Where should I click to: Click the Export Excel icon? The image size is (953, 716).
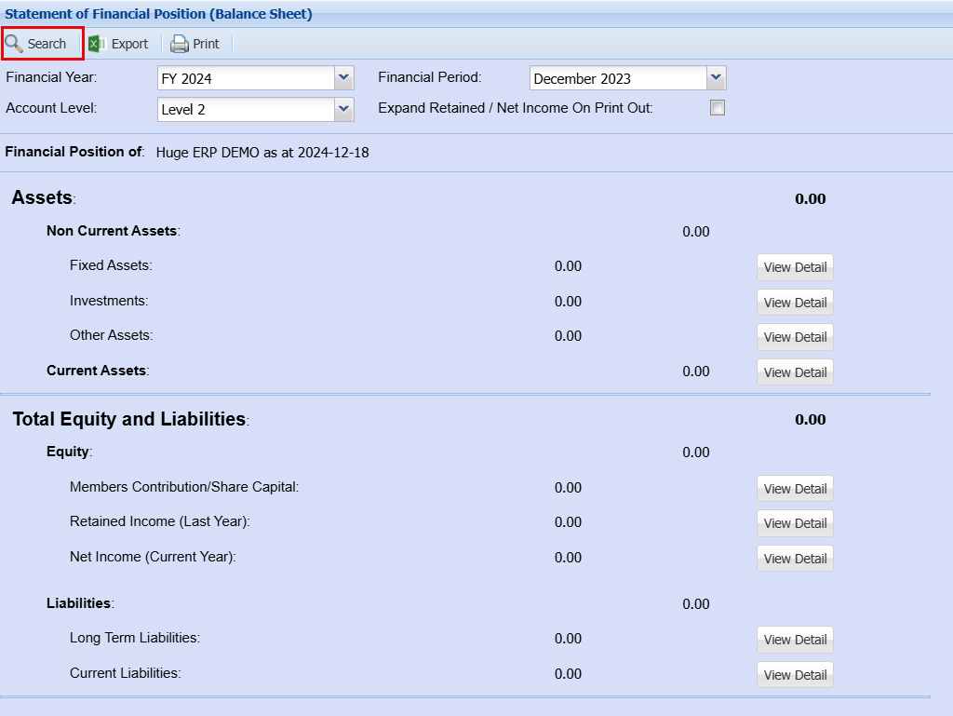point(97,44)
